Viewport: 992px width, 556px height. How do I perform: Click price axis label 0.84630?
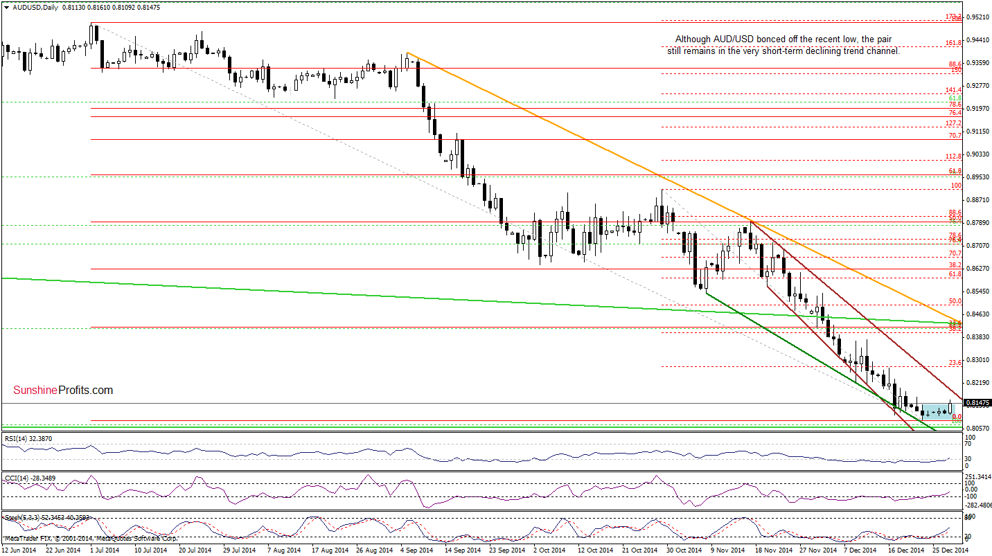point(977,314)
